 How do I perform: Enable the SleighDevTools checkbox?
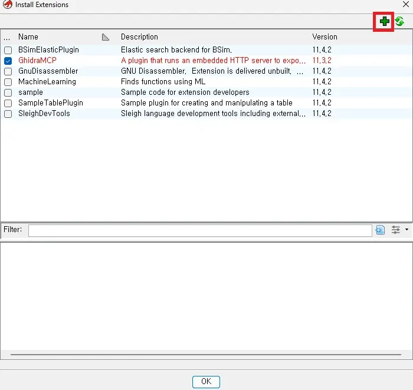tap(8, 114)
